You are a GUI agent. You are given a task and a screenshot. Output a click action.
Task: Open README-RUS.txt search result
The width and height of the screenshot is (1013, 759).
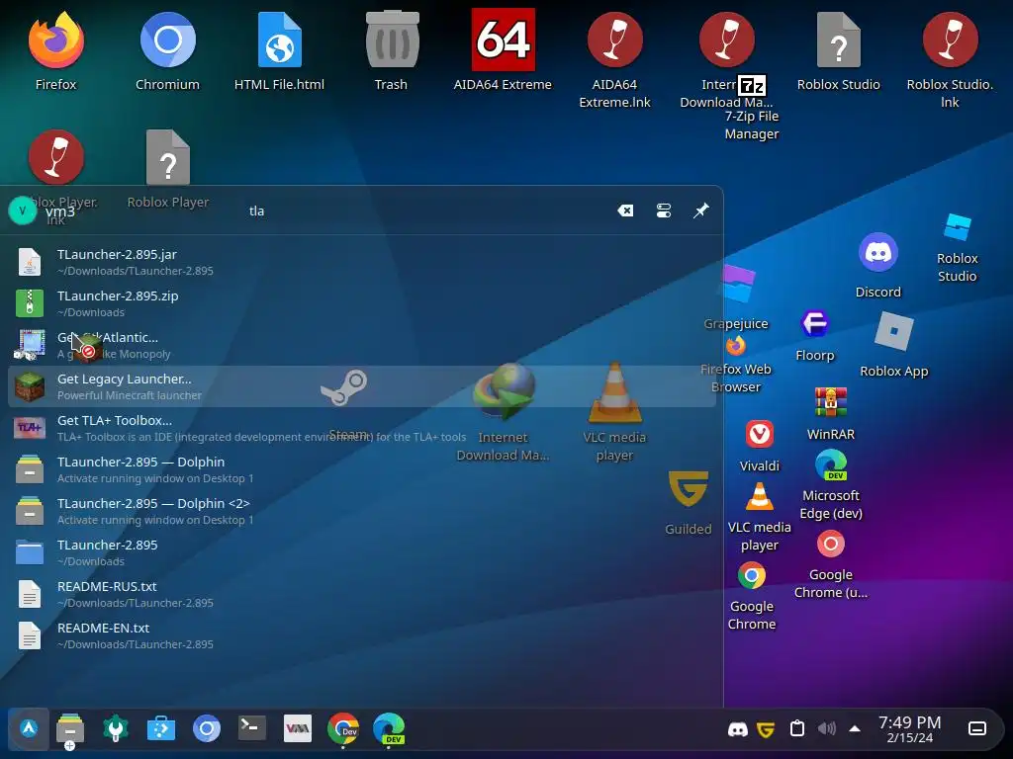point(362,594)
